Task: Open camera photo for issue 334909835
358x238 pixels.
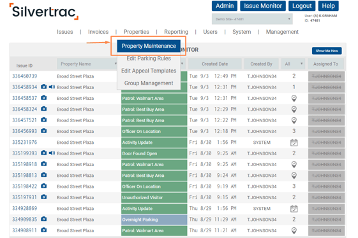Action: point(44,219)
